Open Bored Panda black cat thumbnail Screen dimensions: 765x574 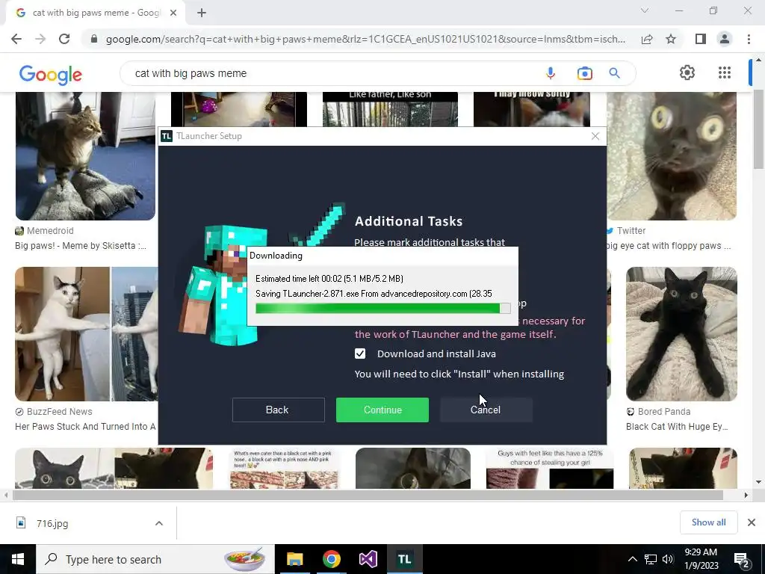[681, 334]
